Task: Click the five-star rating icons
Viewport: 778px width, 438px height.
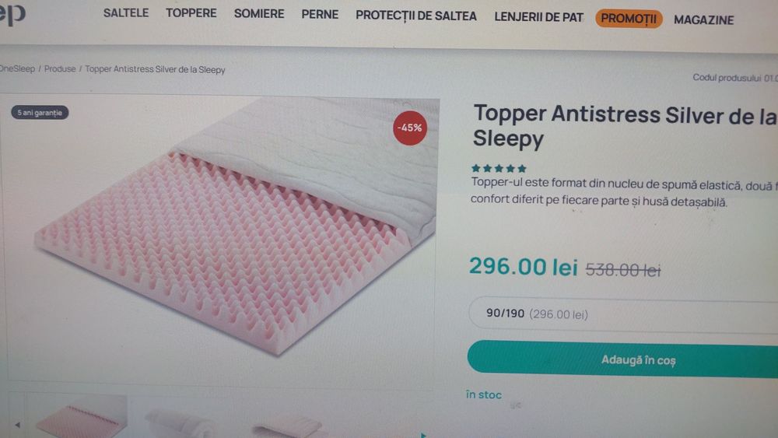Action: 499,169
